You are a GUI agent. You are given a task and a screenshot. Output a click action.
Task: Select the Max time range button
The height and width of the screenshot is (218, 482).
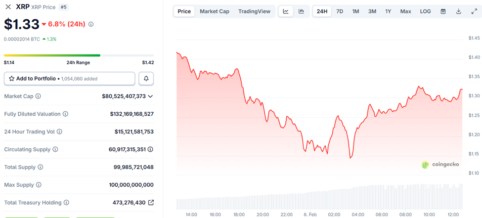(405, 11)
